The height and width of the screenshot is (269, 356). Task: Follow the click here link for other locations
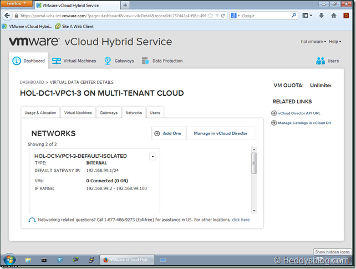pyautogui.click(x=241, y=220)
